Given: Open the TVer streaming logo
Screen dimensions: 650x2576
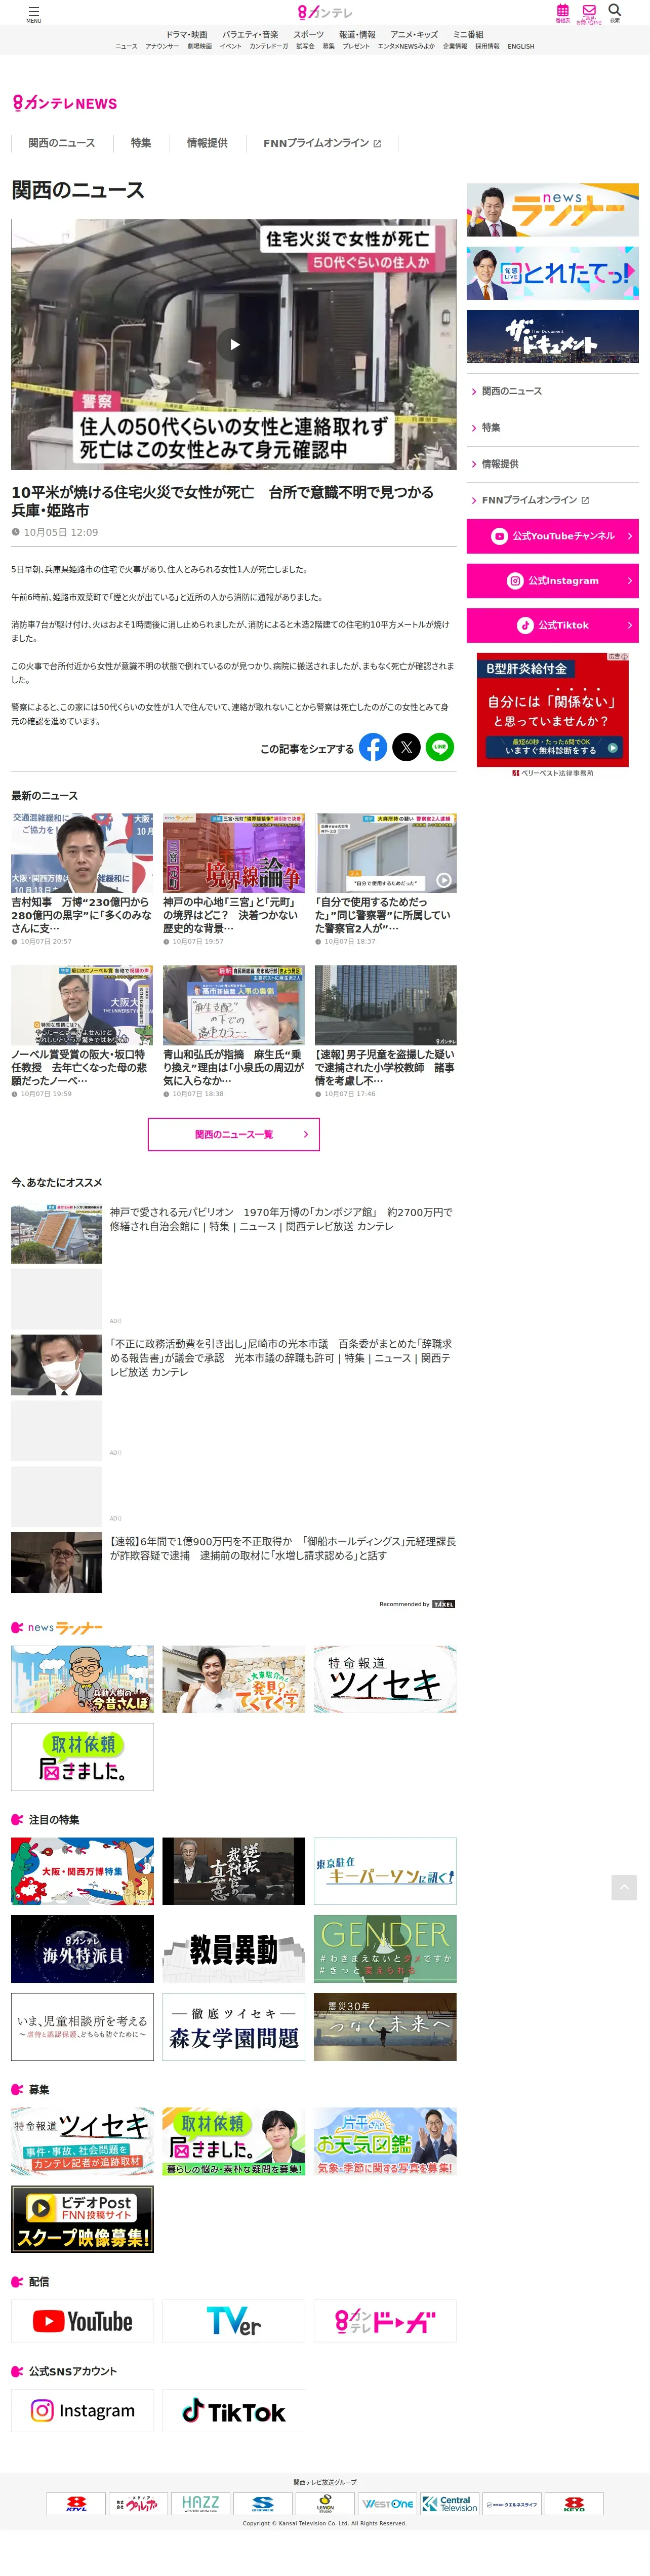Looking at the screenshot, I should pyautogui.click(x=234, y=2321).
